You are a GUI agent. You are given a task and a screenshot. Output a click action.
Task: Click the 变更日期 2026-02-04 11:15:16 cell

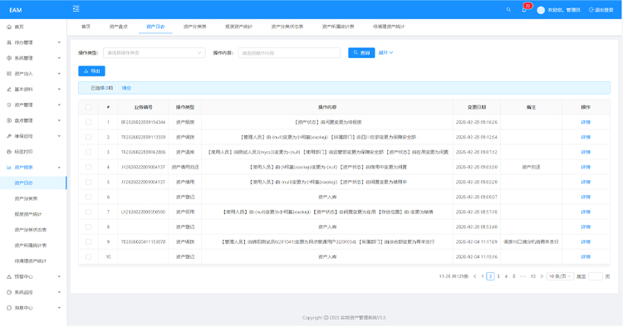[x=477, y=256]
